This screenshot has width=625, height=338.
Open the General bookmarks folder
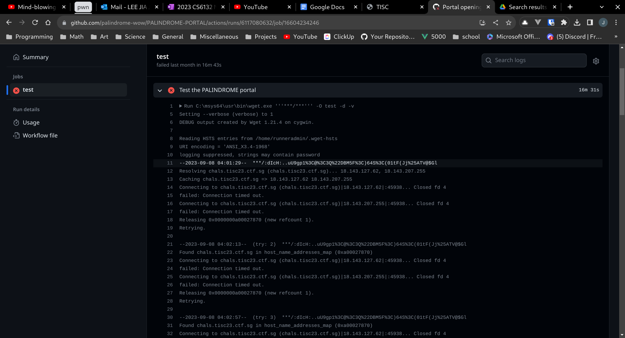(168, 37)
